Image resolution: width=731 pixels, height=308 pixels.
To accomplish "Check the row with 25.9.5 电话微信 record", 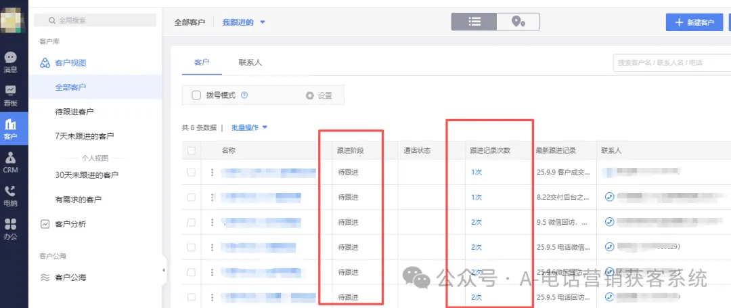I will click(x=191, y=247).
